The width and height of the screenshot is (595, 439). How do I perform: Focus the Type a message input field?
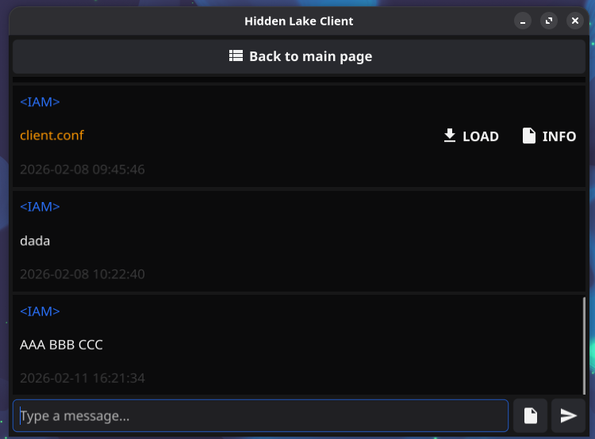260,415
